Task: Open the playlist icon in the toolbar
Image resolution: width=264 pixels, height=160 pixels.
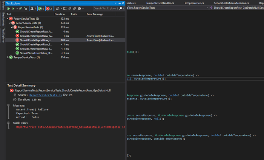Action: pyautogui.click(x=58, y=8)
